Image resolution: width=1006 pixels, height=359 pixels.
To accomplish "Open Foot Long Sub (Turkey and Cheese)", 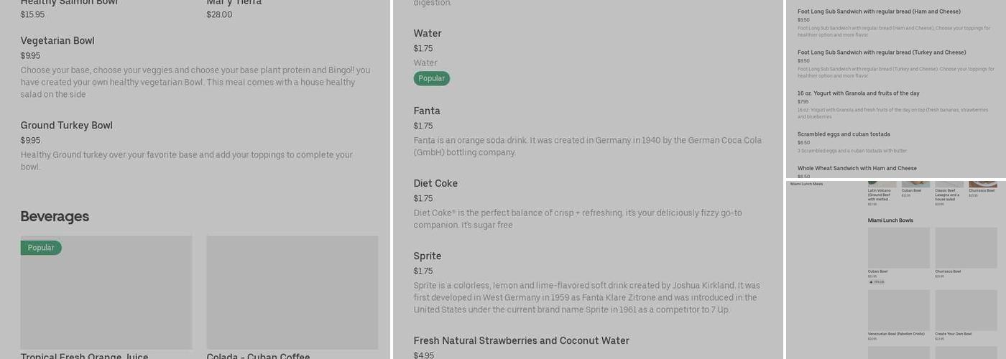I will (x=881, y=52).
